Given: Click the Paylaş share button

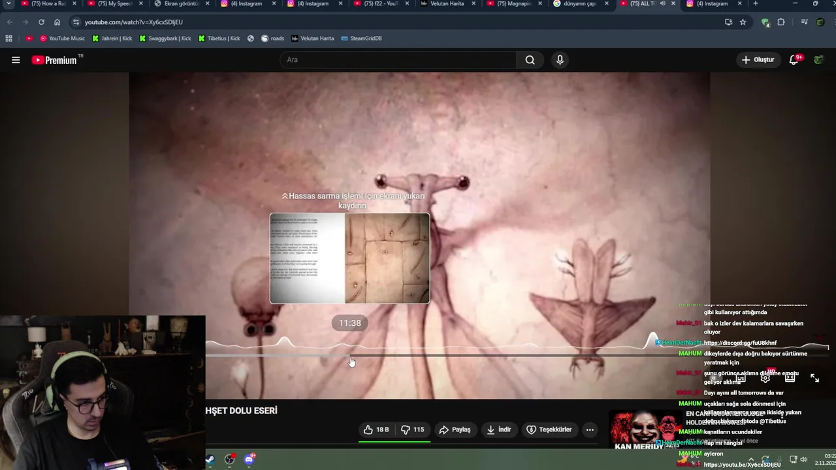Looking at the screenshot, I should [x=455, y=430].
